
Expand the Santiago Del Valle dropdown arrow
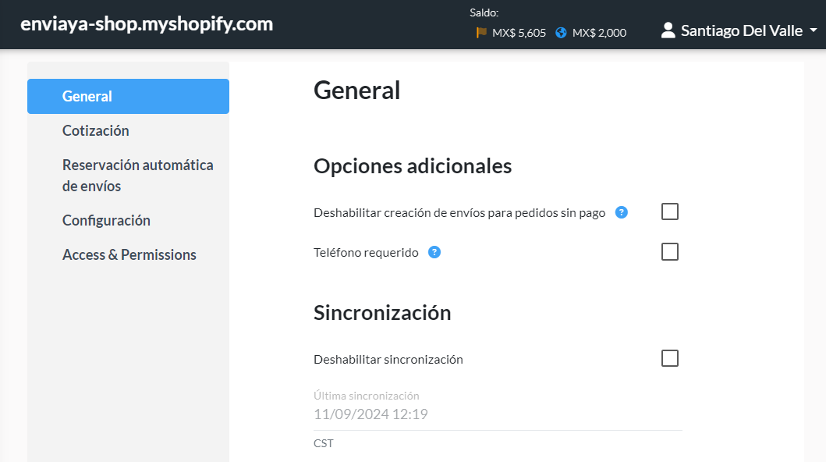point(814,30)
